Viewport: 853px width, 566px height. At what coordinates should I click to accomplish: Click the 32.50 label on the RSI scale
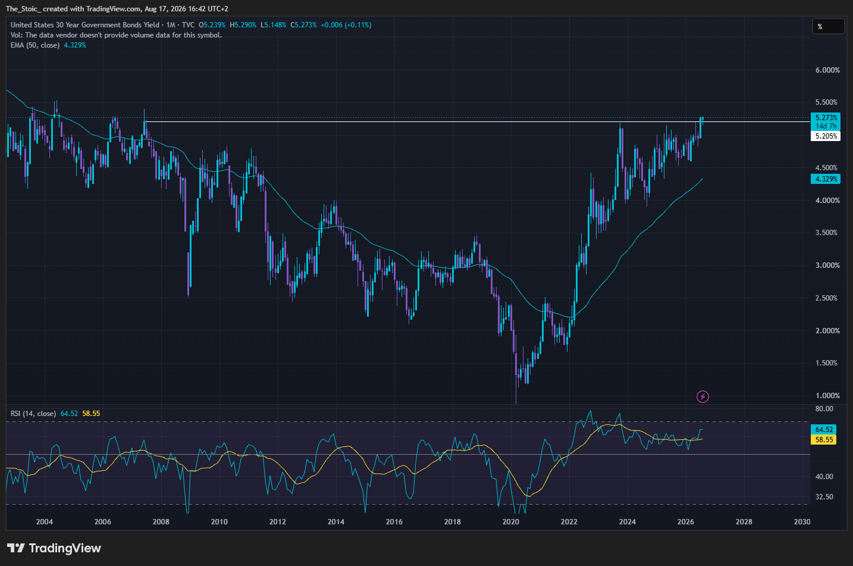click(x=824, y=497)
